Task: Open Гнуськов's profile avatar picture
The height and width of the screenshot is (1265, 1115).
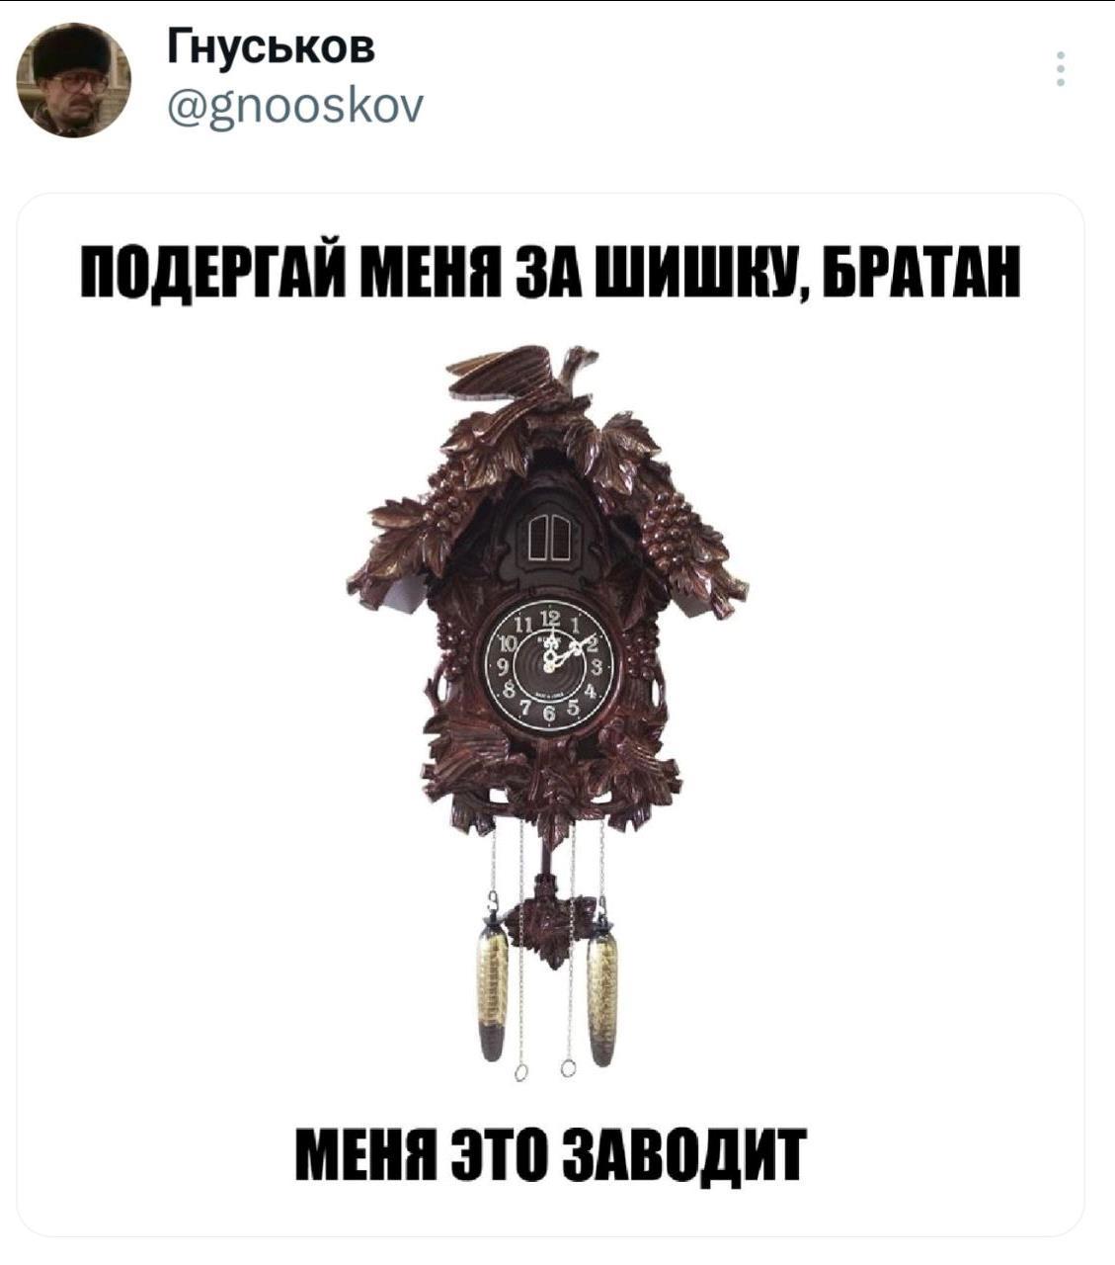Action: point(74,81)
